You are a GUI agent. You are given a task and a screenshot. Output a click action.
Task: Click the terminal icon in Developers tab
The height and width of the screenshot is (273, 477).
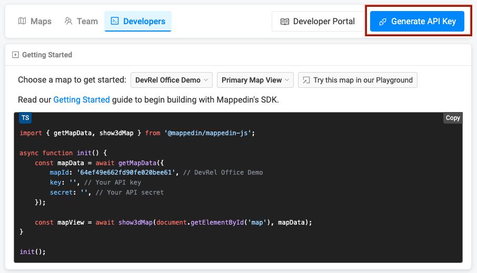click(115, 22)
